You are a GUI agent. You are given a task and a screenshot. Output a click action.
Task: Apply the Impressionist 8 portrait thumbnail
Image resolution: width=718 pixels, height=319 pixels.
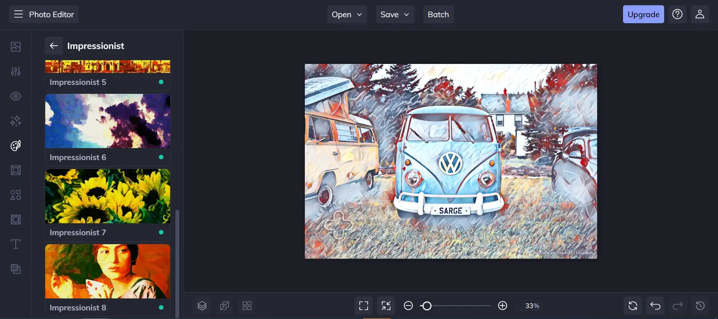click(x=108, y=271)
